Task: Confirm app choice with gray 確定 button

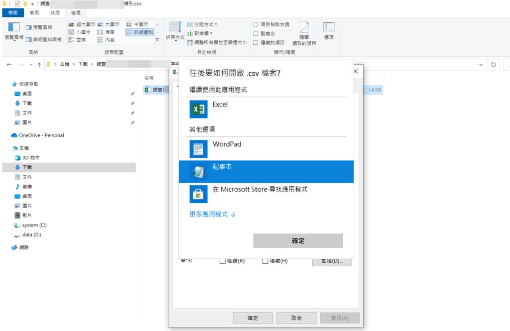Action: (x=298, y=240)
